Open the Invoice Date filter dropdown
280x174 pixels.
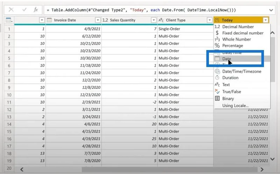98,20
